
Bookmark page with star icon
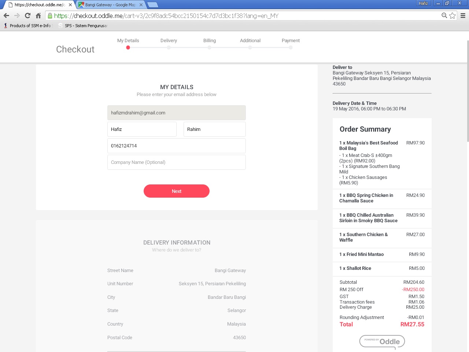(x=453, y=16)
